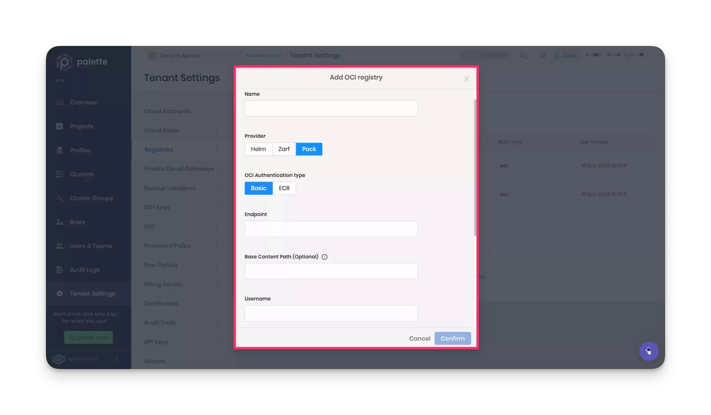This screenshot has height=415, width=711.
Task: Click the Audit Logs sidebar icon
Action: pyautogui.click(x=59, y=270)
